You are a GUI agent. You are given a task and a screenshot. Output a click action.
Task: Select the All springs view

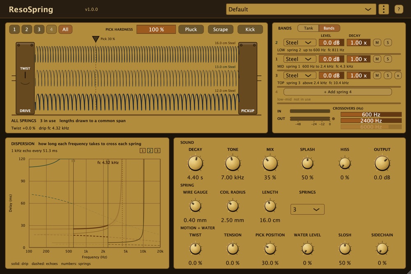[65, 29]
